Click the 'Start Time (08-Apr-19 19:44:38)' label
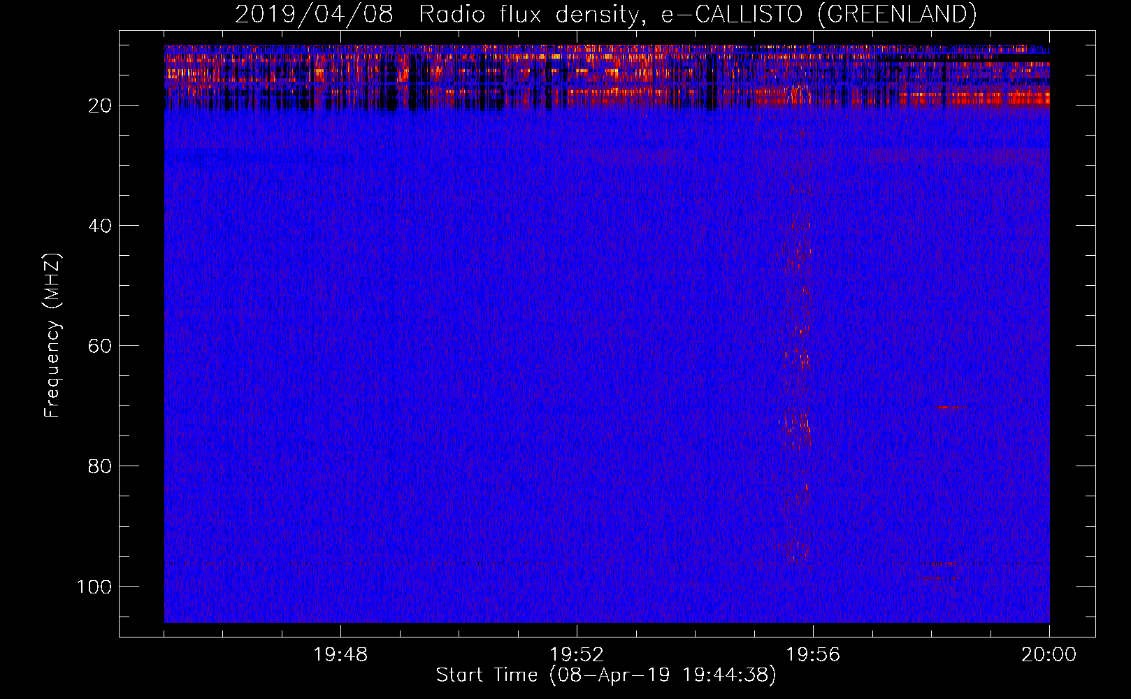This screenshot has height=699, width=1131. [x=606, y=675]
